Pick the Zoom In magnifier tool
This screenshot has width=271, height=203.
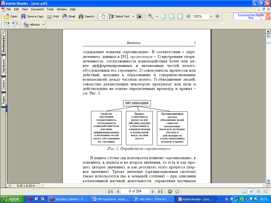tap(151, 16)
